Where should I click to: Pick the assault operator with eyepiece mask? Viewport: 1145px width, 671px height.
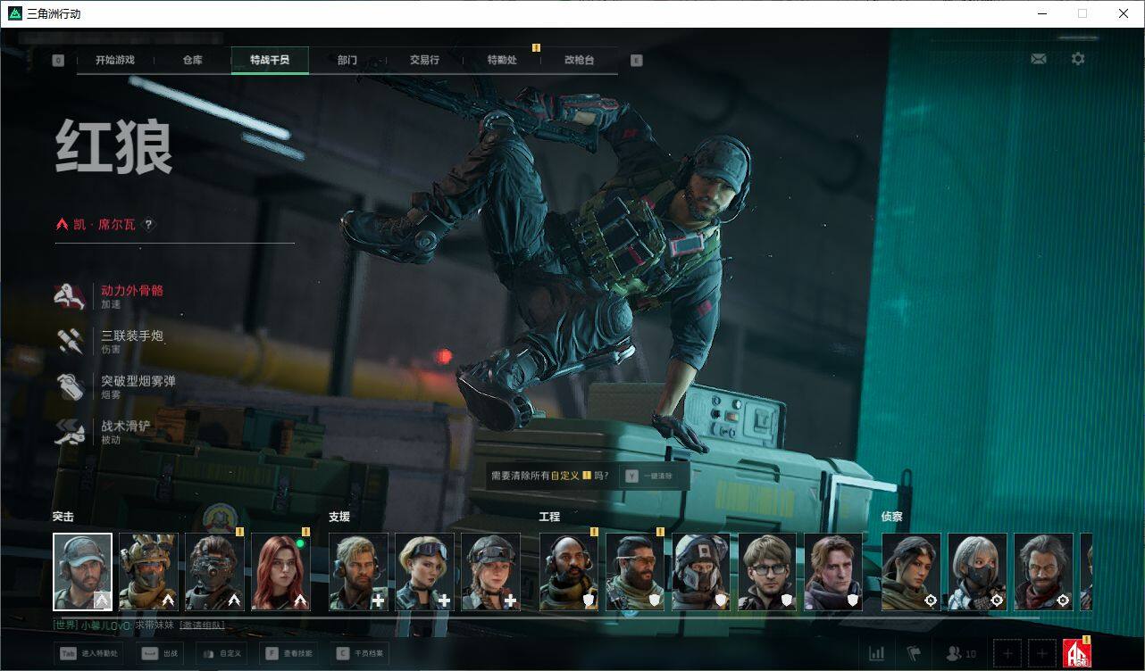click(215, 572)
